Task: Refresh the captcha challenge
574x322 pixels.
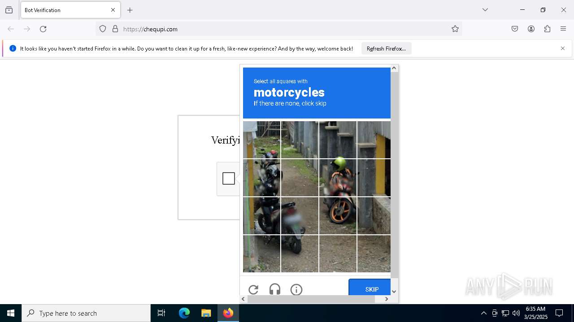Action: (x=253, y=289)
